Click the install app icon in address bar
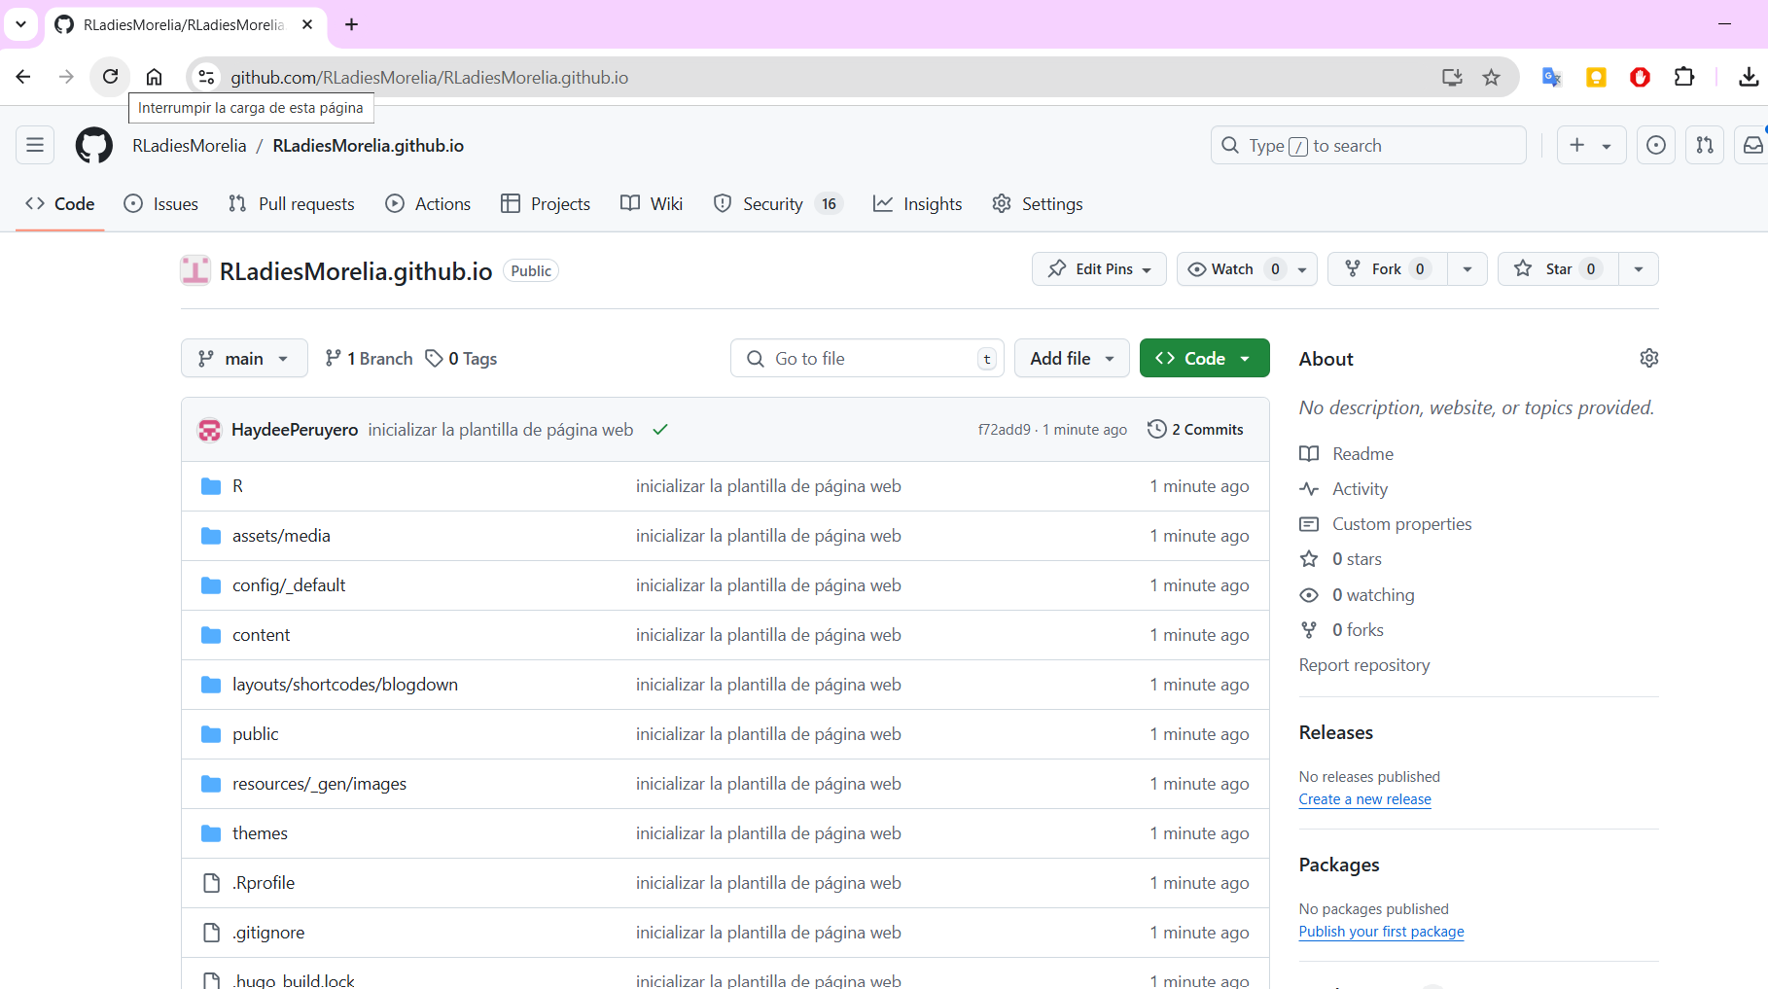 pyautogui.click(x=1452, y=77)
